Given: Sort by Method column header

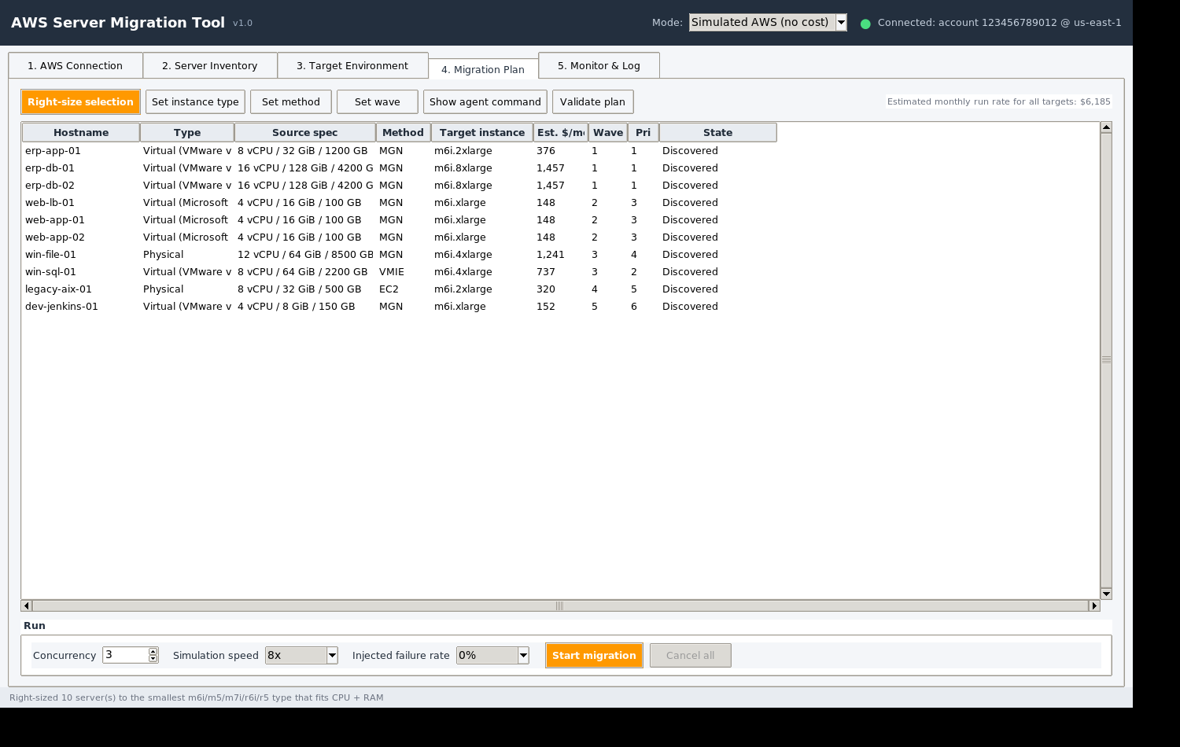Looking at the screenshot, I should pyautogui.click(x=404, y=133).
